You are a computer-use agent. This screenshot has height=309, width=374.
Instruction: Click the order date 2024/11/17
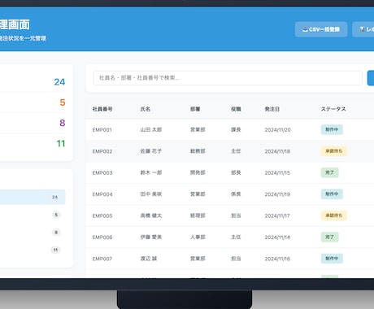(277, 215)
